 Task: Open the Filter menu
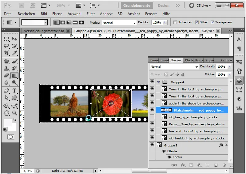pos(91,14)
